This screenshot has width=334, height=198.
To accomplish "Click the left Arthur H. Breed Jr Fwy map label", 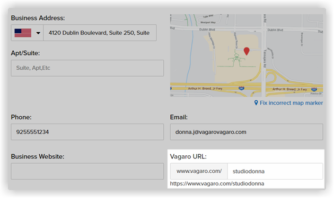I will click(205, 89).
